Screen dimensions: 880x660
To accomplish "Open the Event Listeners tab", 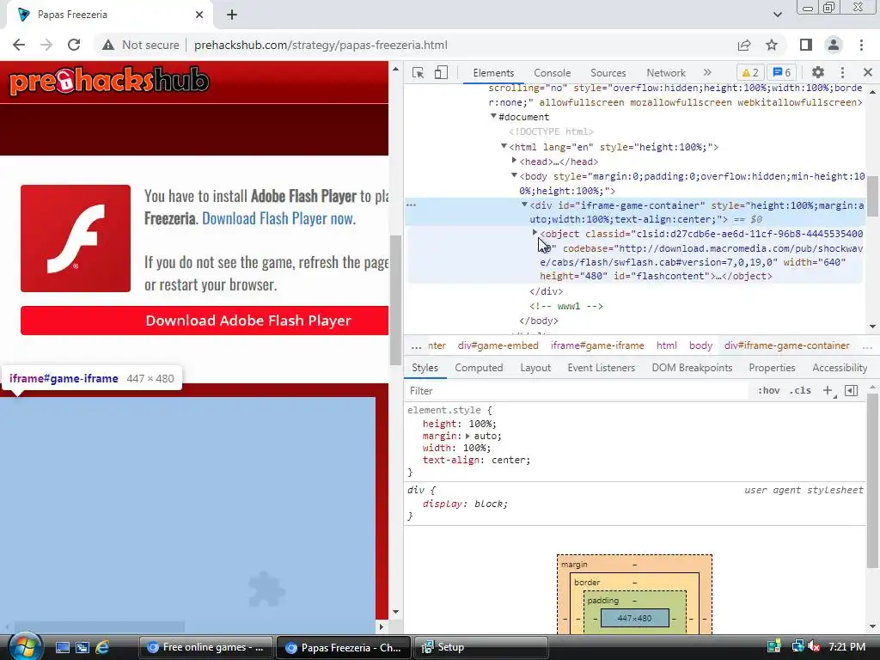I will click(x=601, y=368).
